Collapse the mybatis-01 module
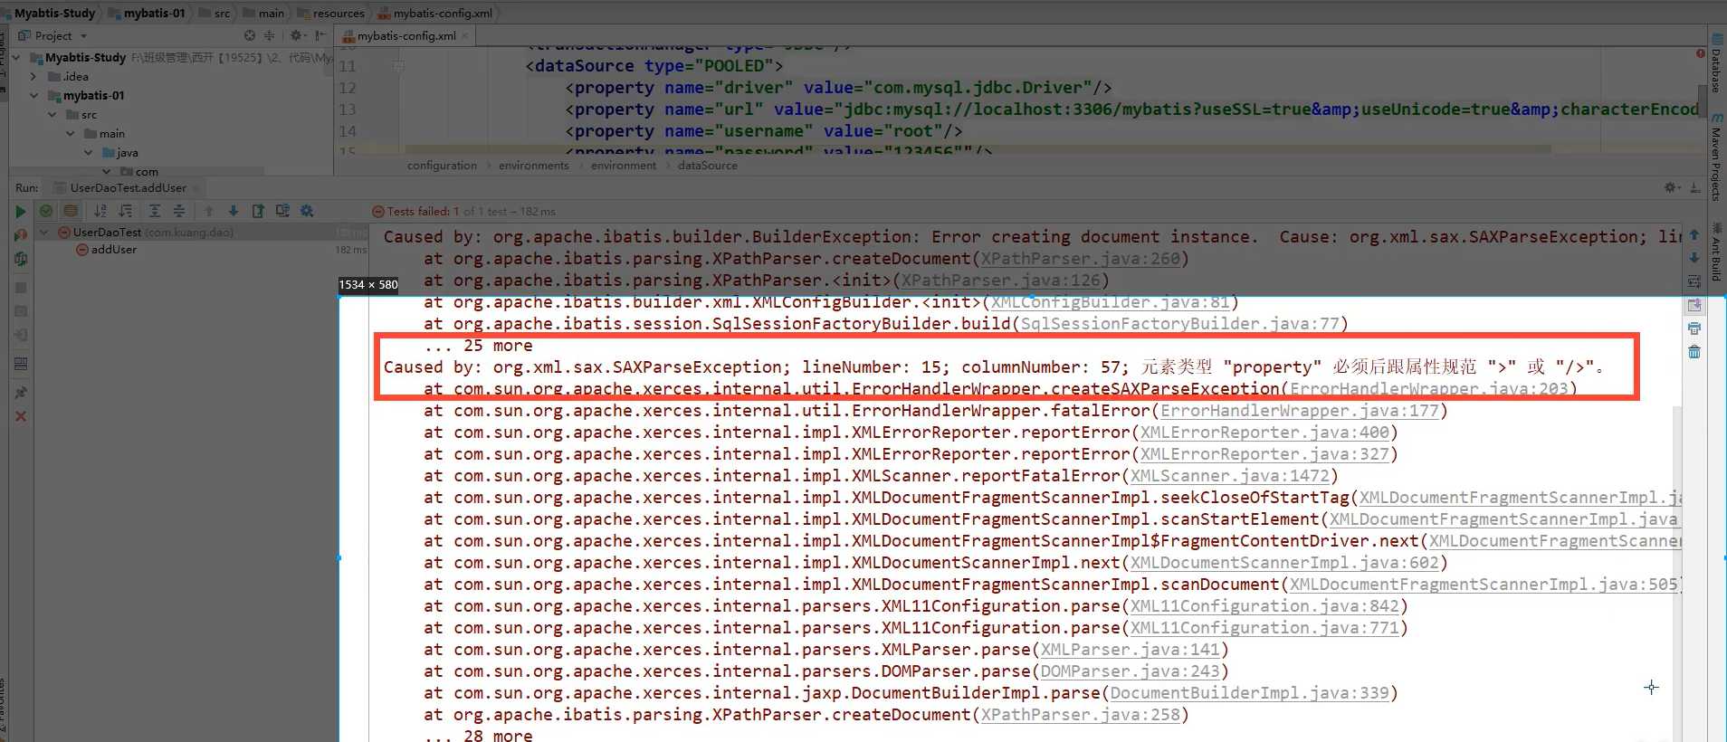Image resolution: width=1727 pixels, height=742 pixels. pos(33,95)
